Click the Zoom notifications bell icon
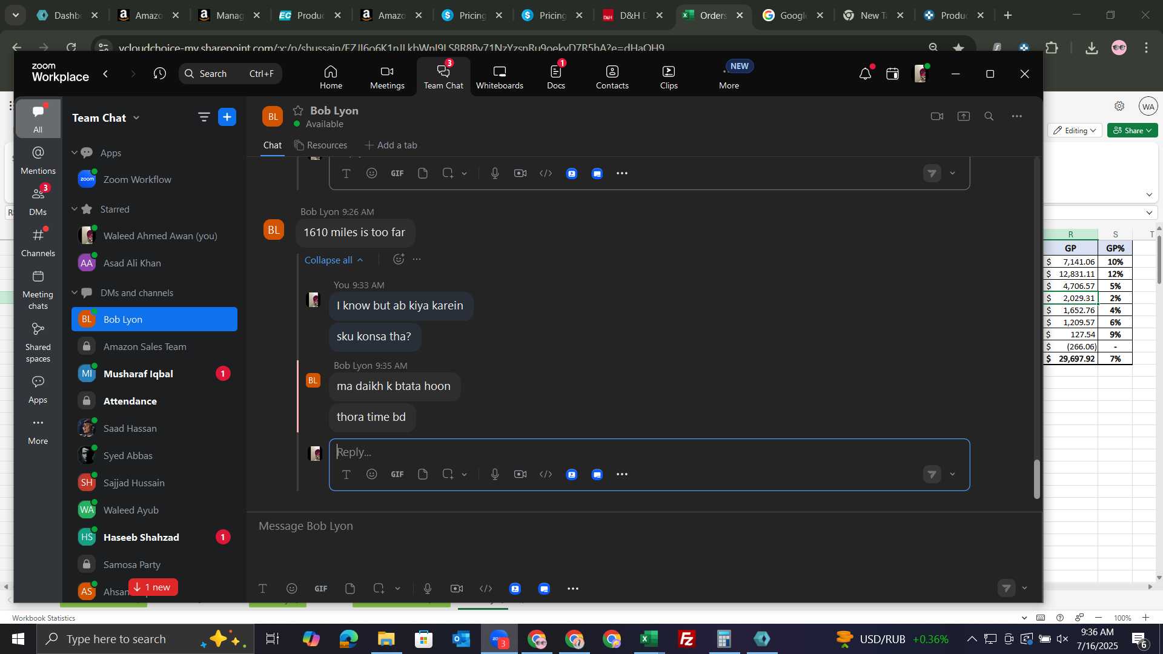This screenshot has width=1163, height=654. click(x=865, y=74)
